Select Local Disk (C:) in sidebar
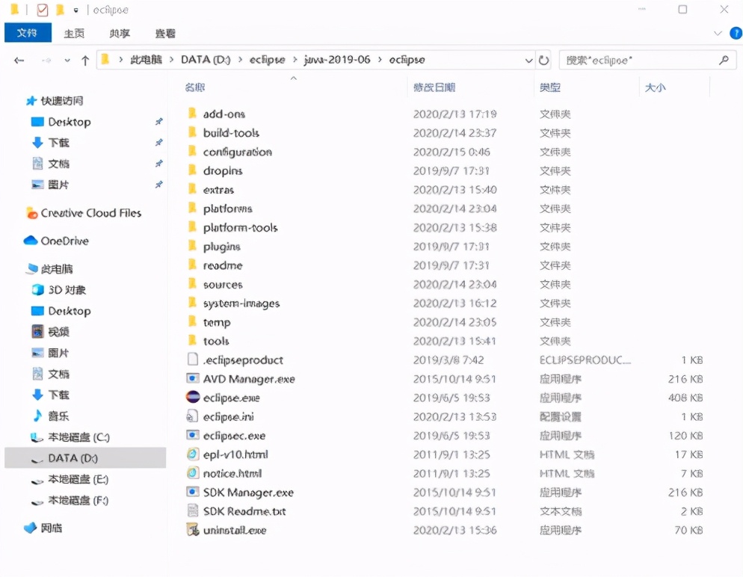The width and height of the screenshot is (743, 577). (70, 437)
